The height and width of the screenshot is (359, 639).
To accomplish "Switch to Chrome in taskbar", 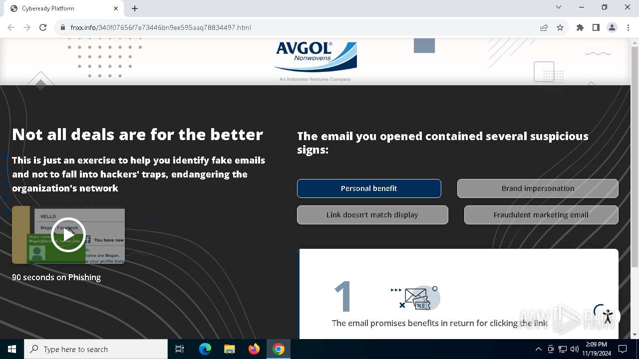I will tap(279, 349).
